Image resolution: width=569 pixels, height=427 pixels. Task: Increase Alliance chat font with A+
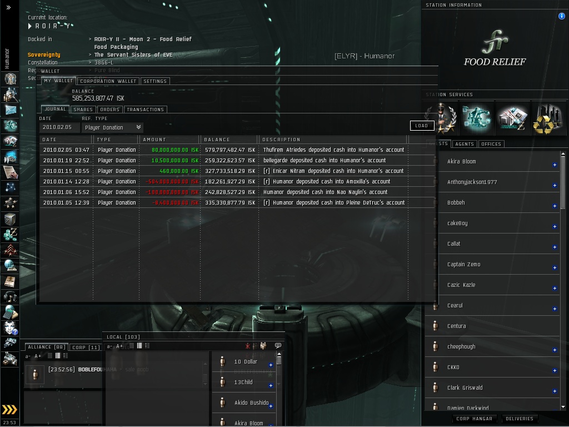38,356
